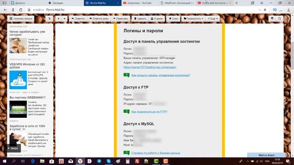This screenshot has height=165, width=294.
Task: Select the Почта Mail.Ru tab
Action: coord(102,3)
